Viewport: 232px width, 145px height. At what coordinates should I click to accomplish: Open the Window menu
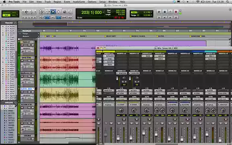(113, 2)
